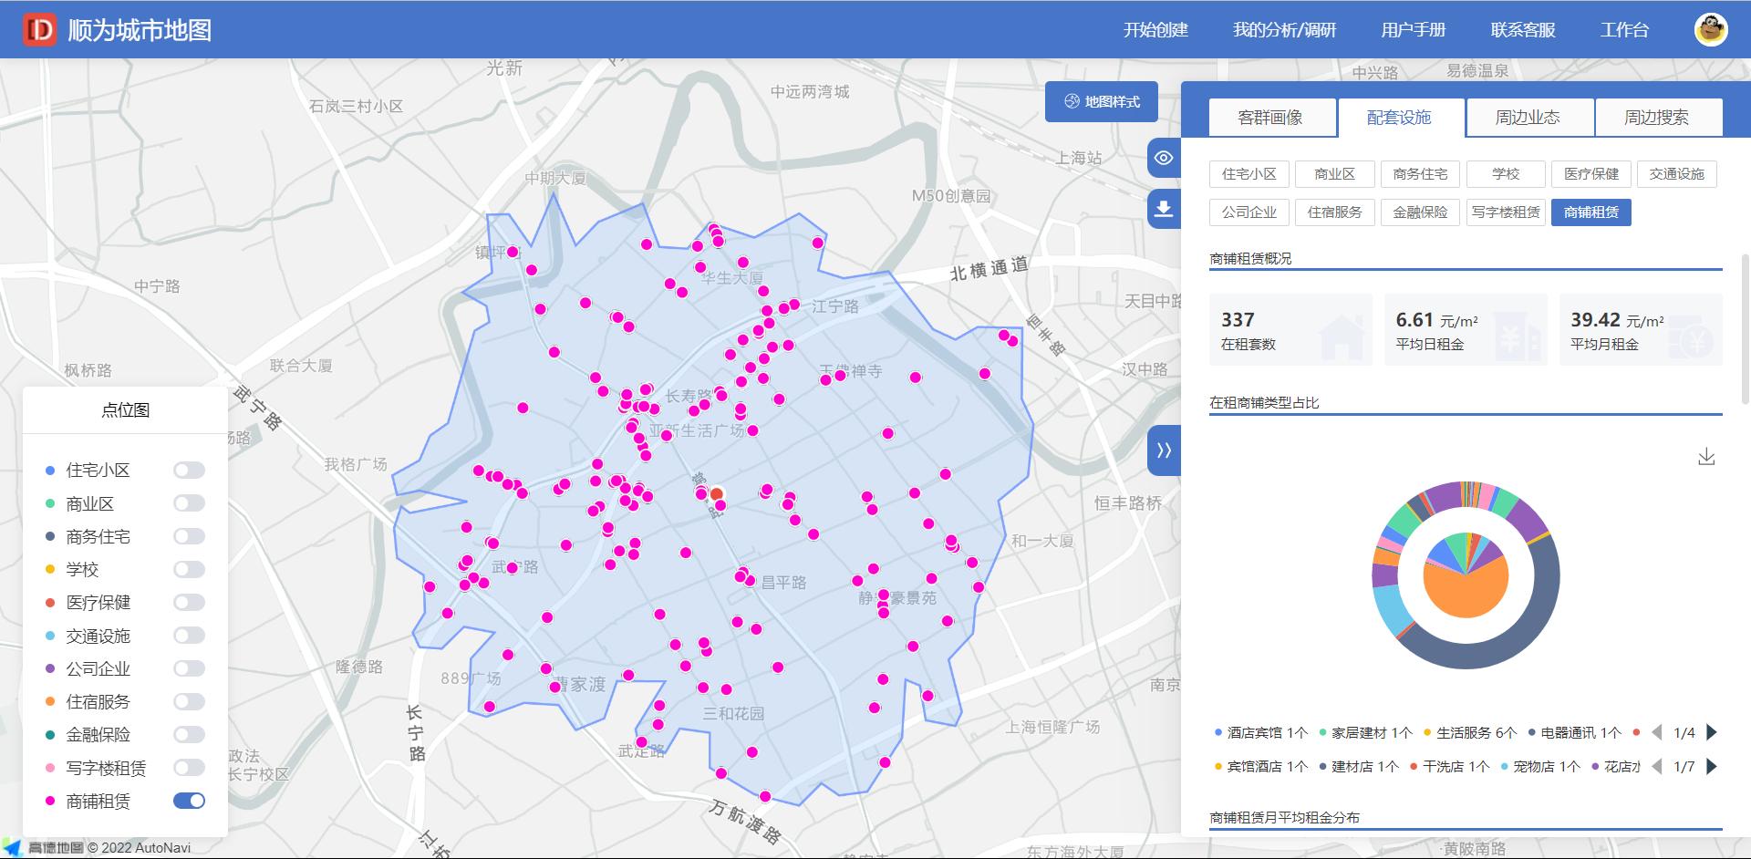The width and height of the screenshot is (1751, 859).
Task: Click the ID logo in header
Action: point(39,30)
